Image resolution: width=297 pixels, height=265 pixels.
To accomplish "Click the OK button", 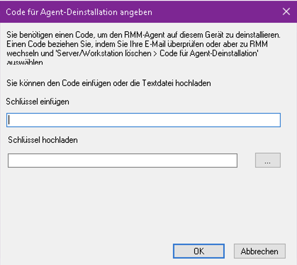I will coord(198,251).
